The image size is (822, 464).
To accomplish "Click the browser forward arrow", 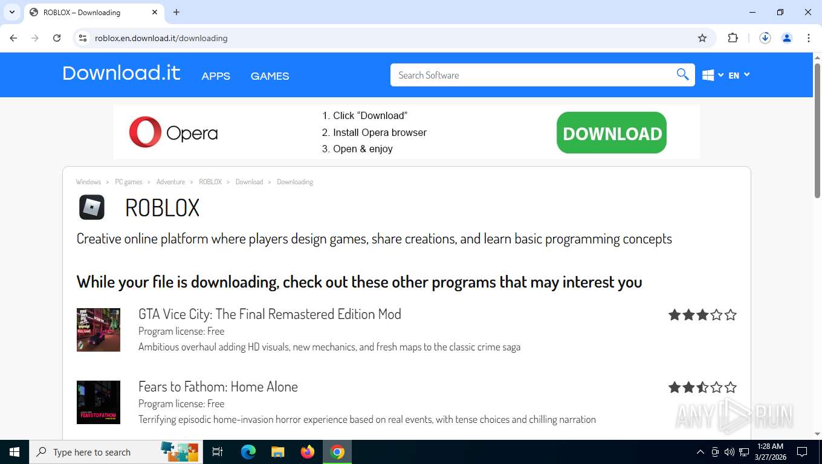I will [35, 38].
